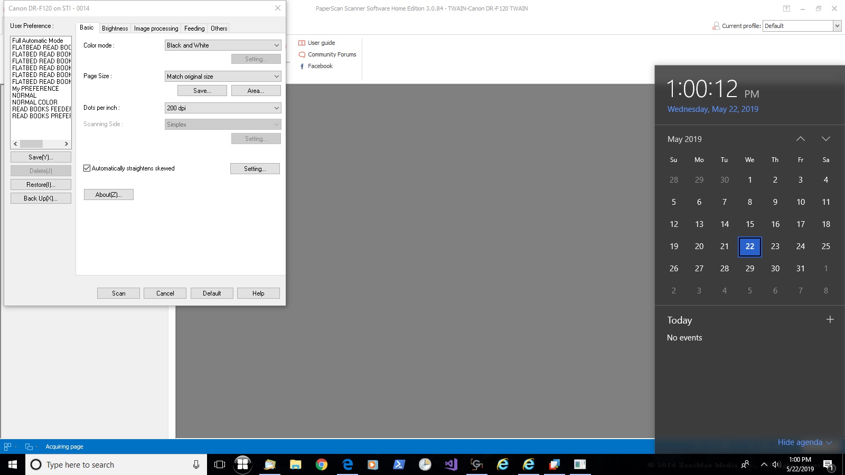This screenshot has height=475, width=845.
Task: Open Setting... beside straightens skewed option
Action: [255, 169]
